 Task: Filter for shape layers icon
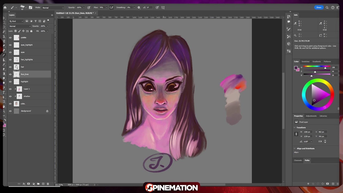pos(40,21)
